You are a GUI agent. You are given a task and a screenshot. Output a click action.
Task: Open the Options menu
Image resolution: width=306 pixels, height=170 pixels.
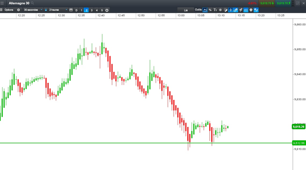point(9,10)
